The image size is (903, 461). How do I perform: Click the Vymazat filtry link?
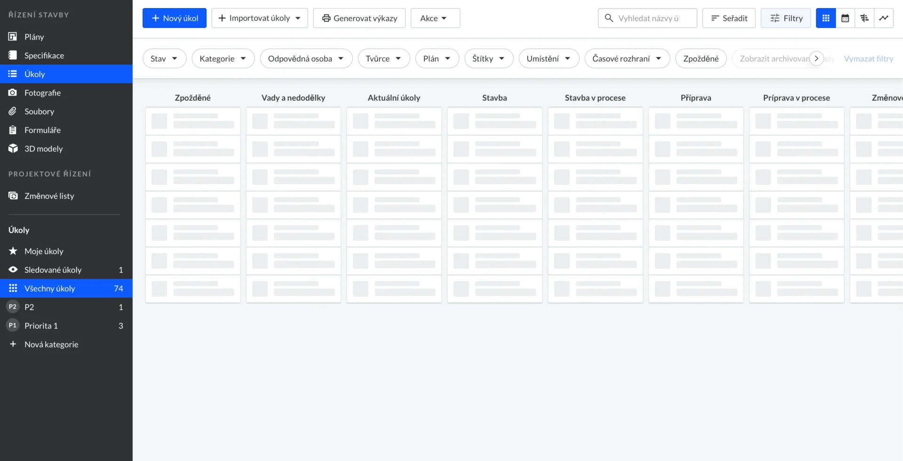(868, 59)
